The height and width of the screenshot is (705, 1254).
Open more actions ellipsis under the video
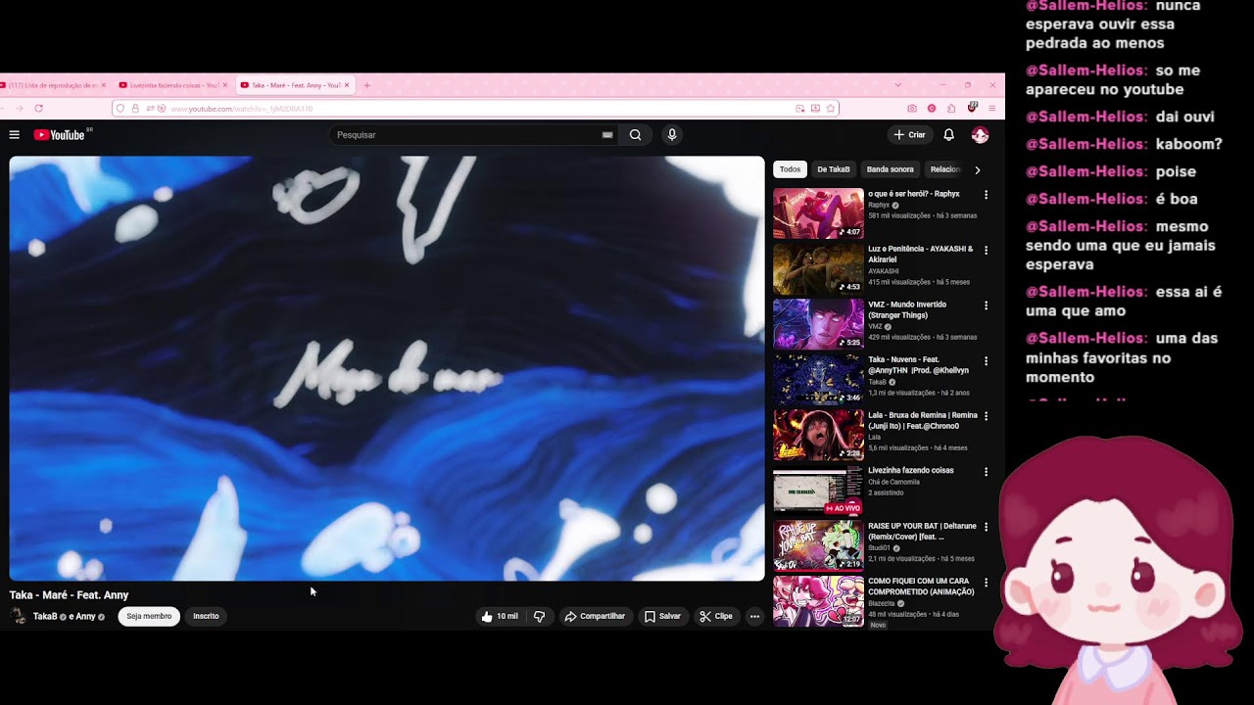pyautogui.click(x=754, y=617)
